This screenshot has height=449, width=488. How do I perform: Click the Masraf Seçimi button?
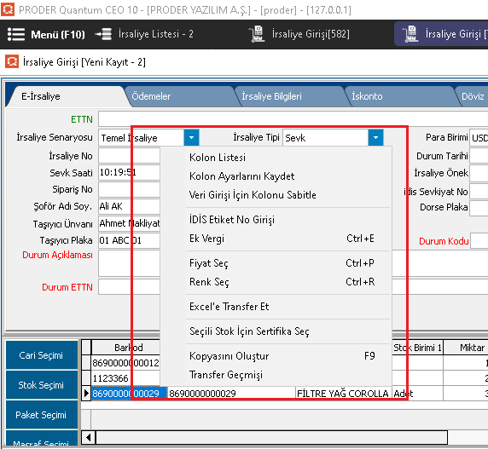42,439
